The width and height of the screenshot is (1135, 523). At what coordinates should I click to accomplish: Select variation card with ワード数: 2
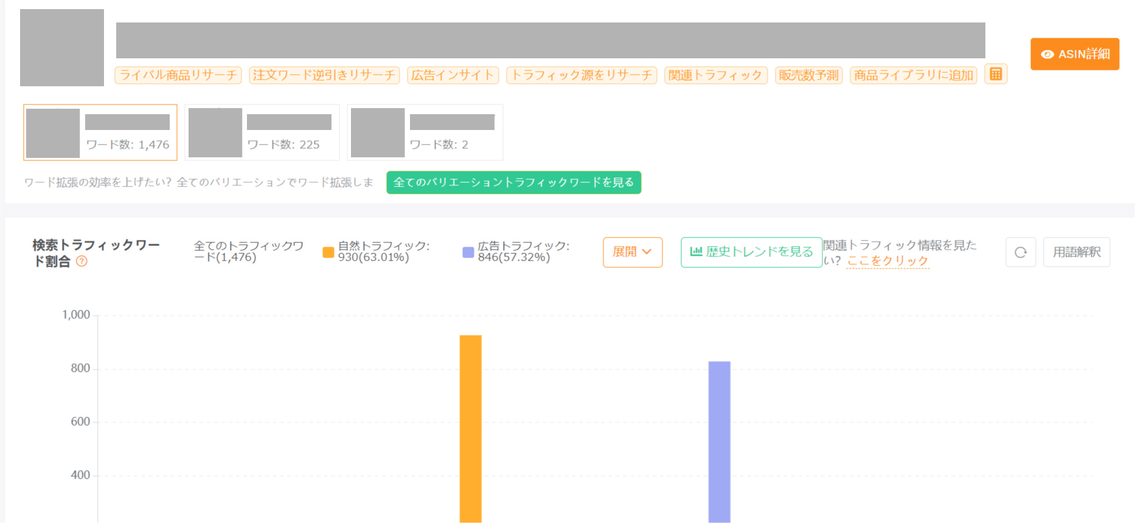pyautogui.click(x=425, y=132)
